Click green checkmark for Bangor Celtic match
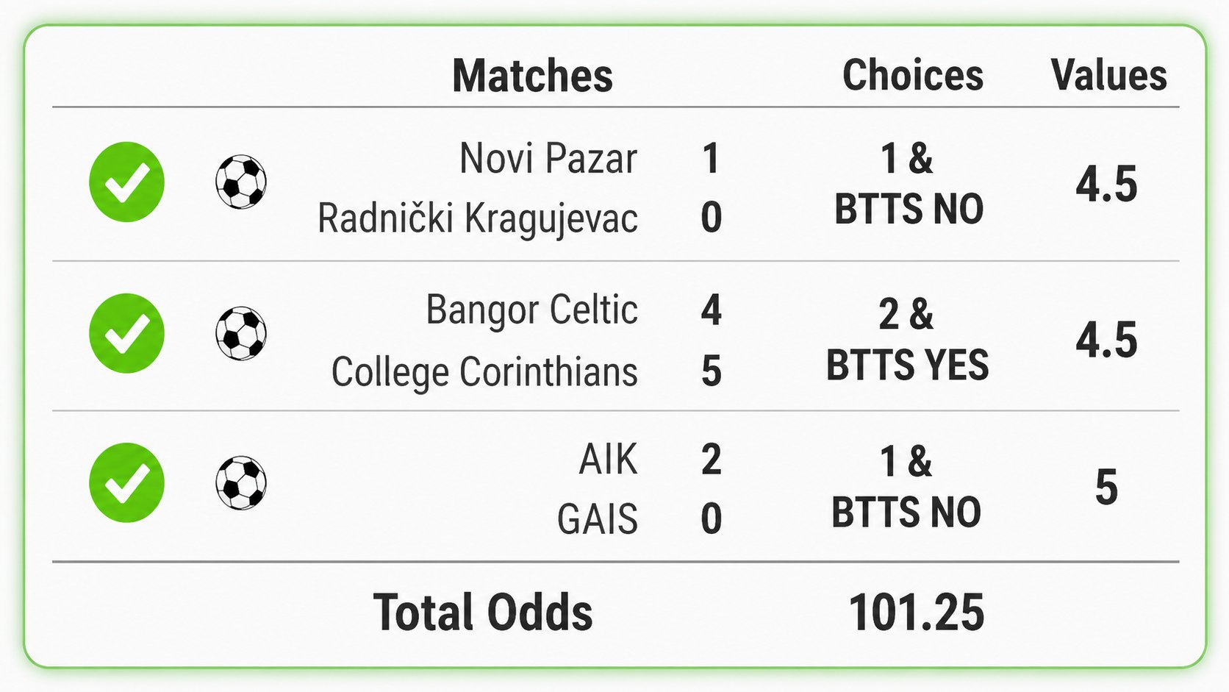Screen dimensions: 1229x692 (x=126, y=333)
